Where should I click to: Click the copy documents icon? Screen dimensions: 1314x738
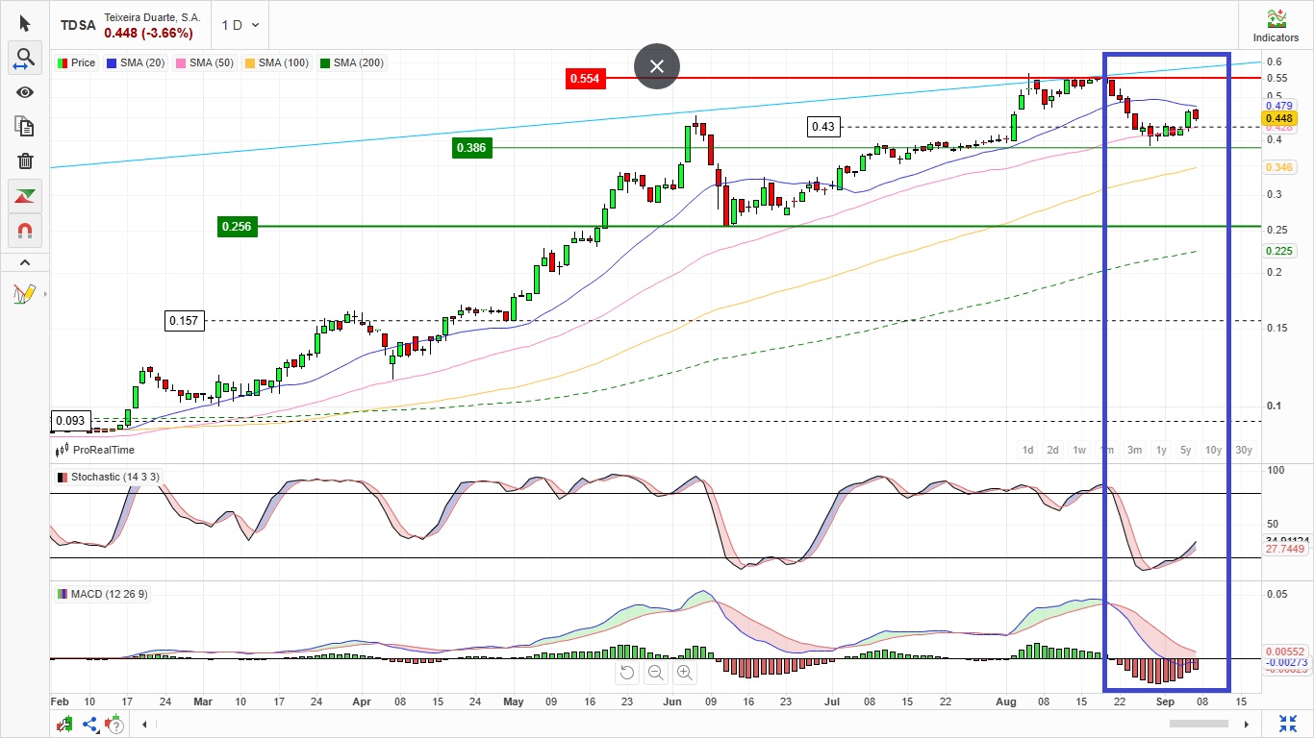[25, 127]
